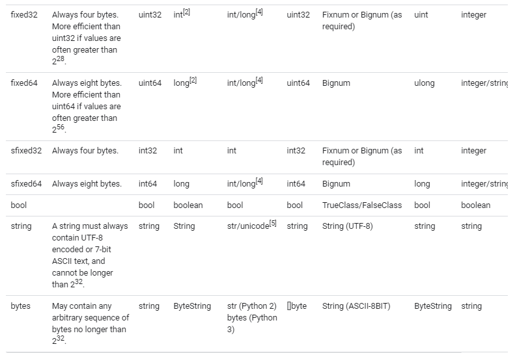Click the bytes type name in first column
515x353 pixels.
pyautogui.click(x=21, y=306)
